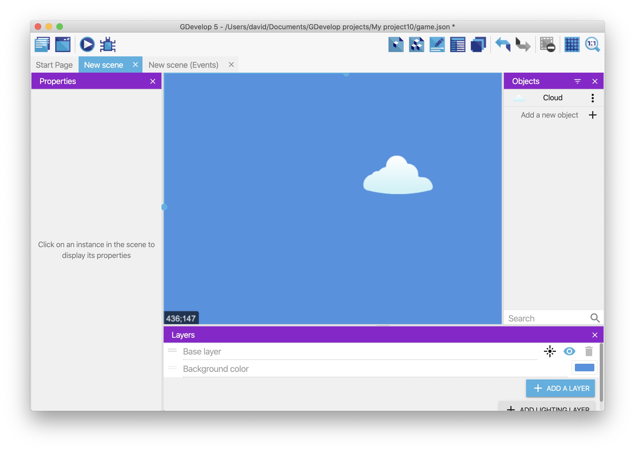Open the project manager icon

tap(42, 44)
